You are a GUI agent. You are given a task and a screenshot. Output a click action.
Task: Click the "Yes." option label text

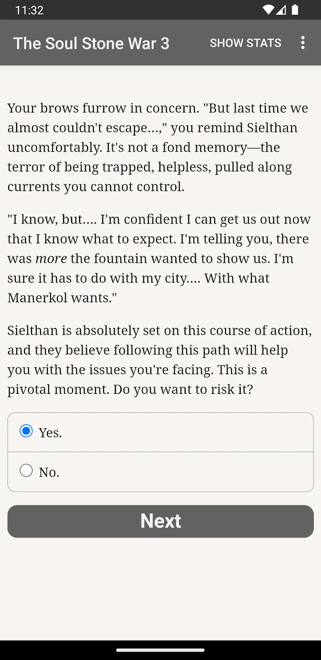[x=51, y=433]
